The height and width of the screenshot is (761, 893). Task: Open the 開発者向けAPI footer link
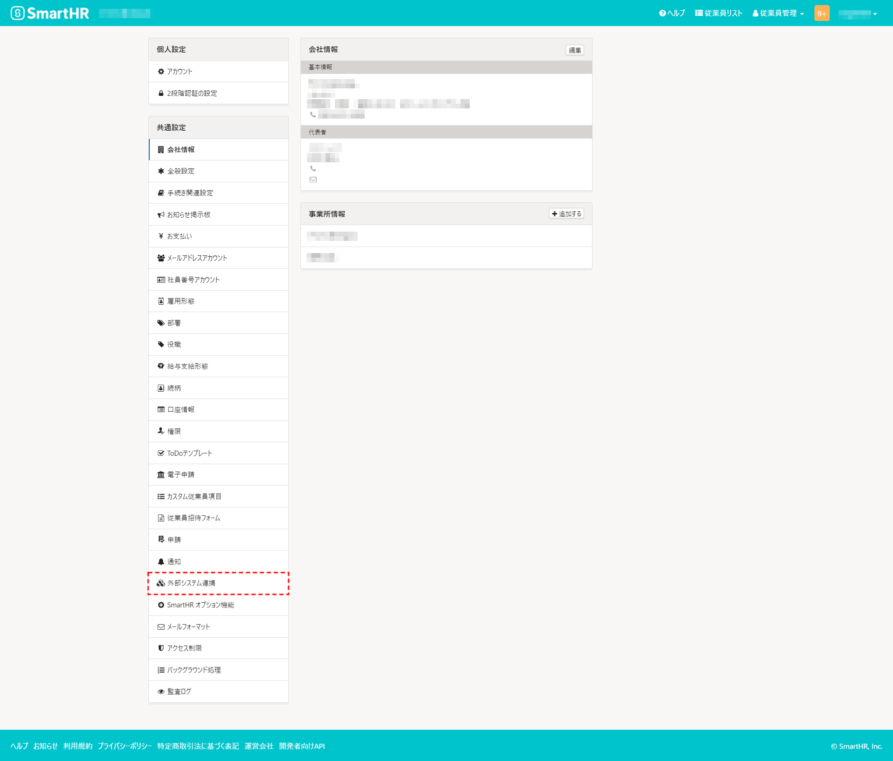pos(301,746)
